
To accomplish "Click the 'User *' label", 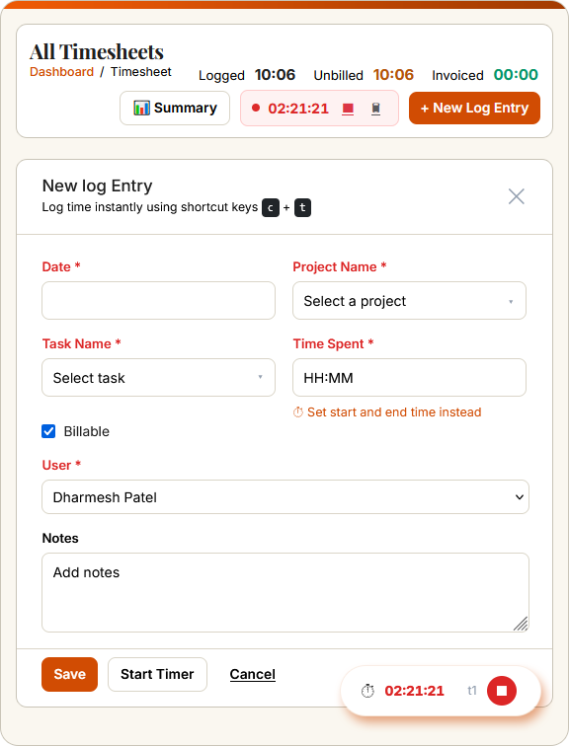I will [61, 466].
